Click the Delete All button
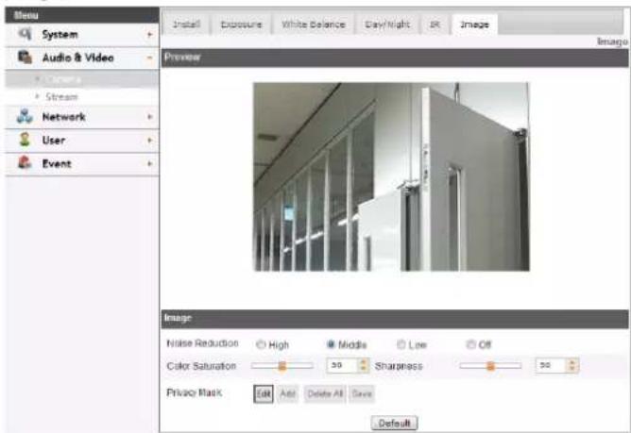The height and width of the screenshot is (433, 631). 325,393
